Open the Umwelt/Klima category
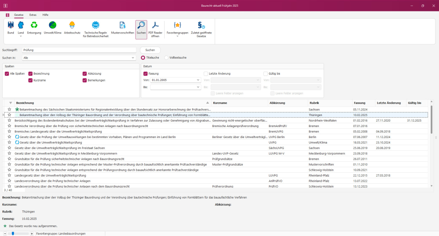This screenshot has width=439, height=236. tap(52, 28)
